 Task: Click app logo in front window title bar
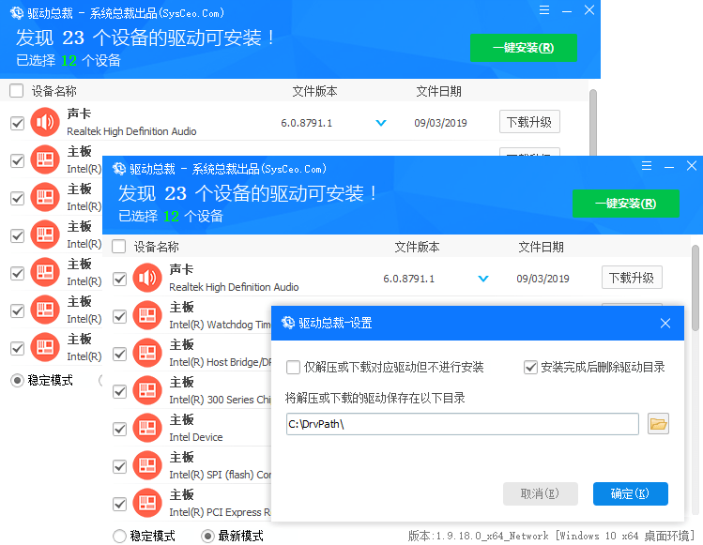click(x=119, y=169)
